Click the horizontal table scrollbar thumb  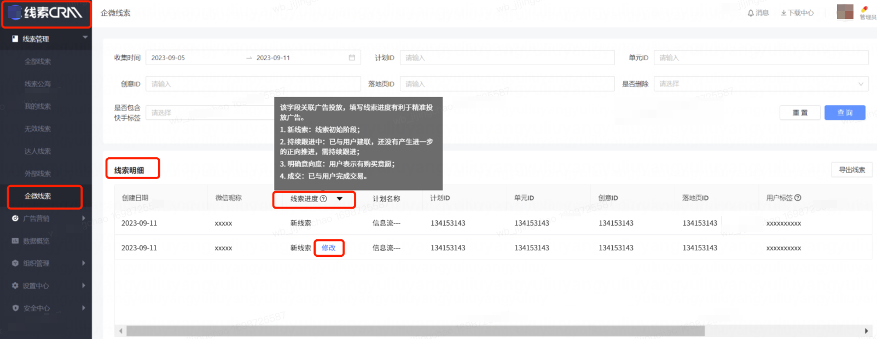click(415, 331)
